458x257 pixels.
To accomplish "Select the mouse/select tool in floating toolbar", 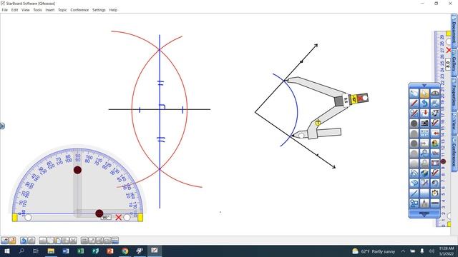I will coord(414,94).
